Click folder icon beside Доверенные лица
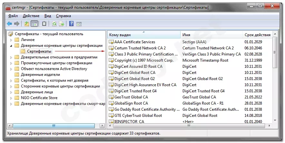This screenshot has width=285, height=143. coord(17,92)
